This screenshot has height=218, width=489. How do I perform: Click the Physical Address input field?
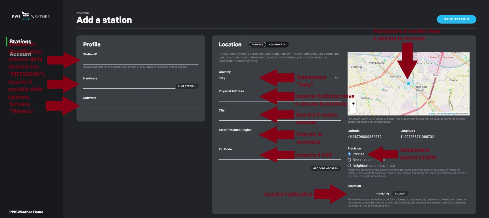tap(279, 98)
